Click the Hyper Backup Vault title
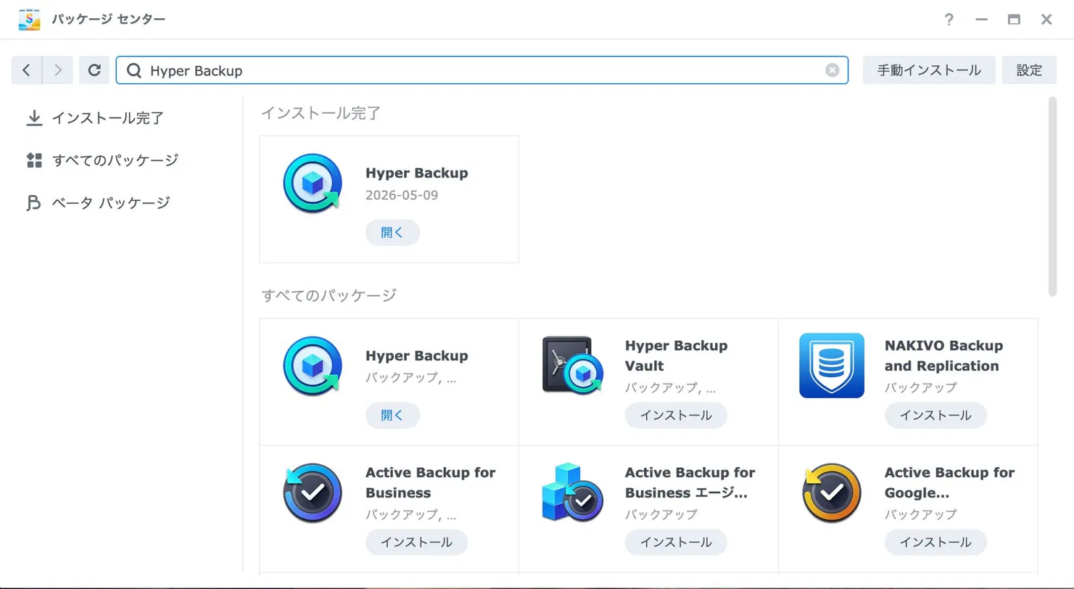This screenshot has width=1074, height=589. tap(676, 355)
